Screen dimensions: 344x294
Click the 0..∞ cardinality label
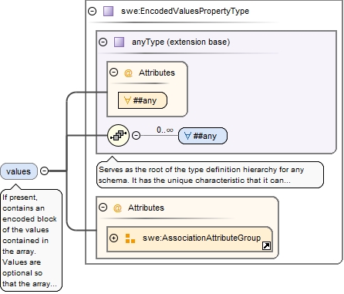click(x=165, y=130)
